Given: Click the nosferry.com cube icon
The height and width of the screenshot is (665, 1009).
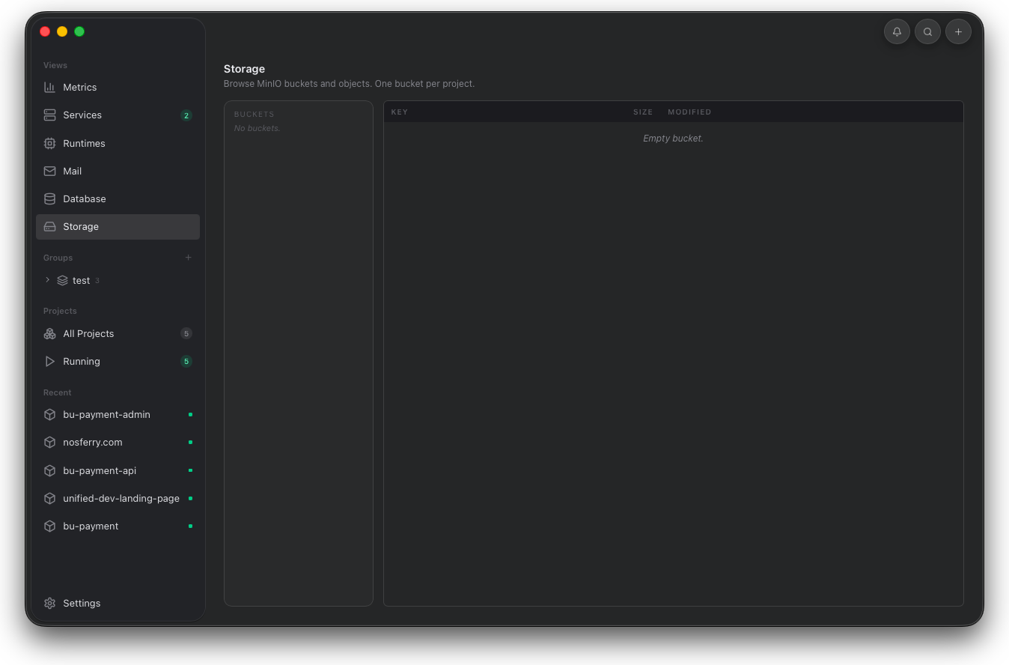Looking at the screenshot, I should click(x=49, y=442).
